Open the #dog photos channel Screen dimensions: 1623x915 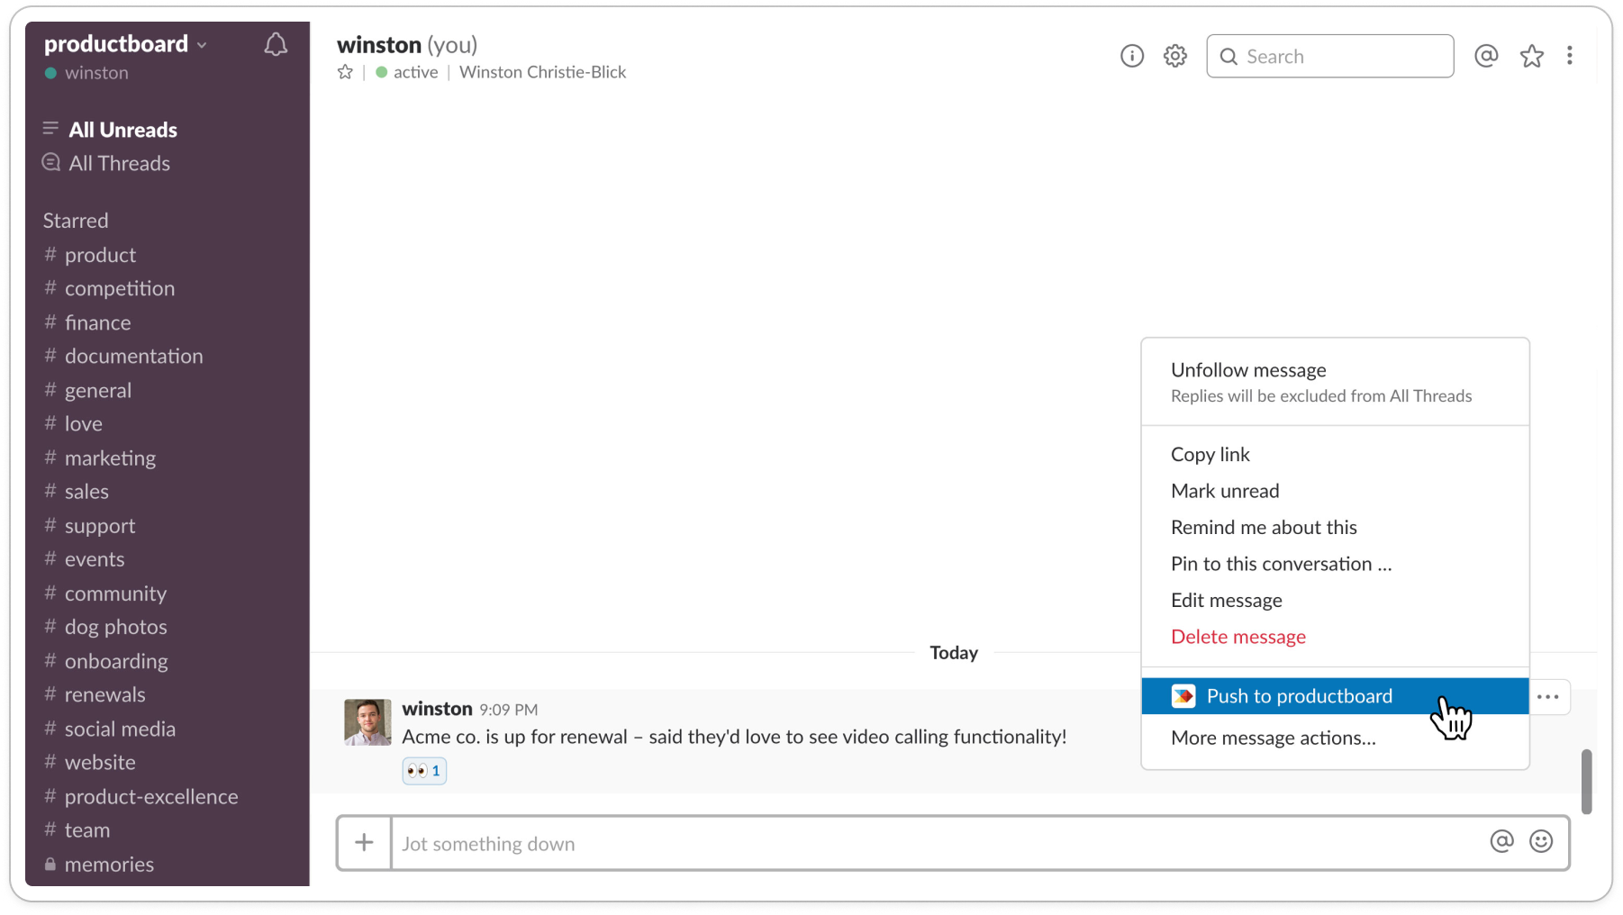point(105,627)
